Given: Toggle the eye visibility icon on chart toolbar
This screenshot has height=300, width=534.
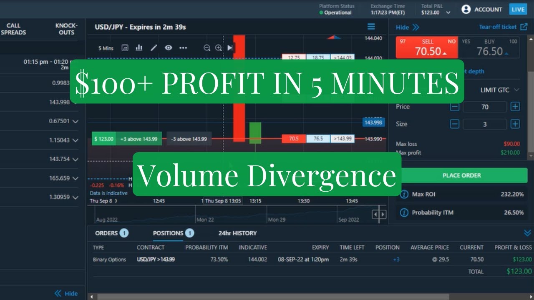Looking at the screenshot, I should [168, 47].
